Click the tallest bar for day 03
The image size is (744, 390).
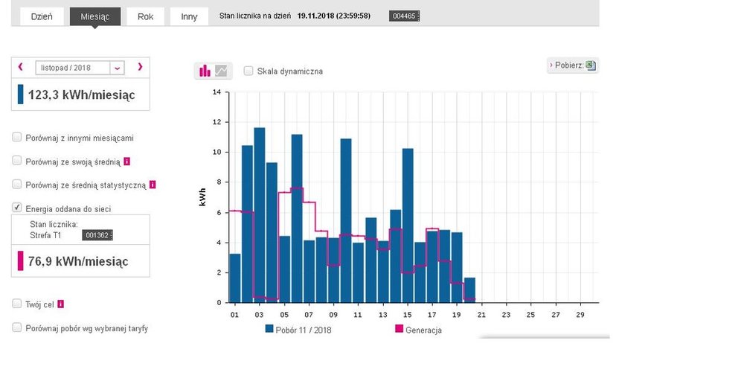click(260, 215)
